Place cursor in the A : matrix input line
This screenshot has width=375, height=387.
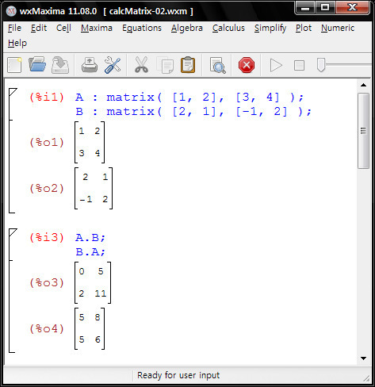[x=189, y=98]
